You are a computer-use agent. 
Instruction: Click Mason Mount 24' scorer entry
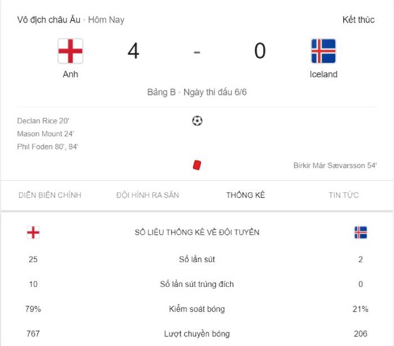point(46,134)
